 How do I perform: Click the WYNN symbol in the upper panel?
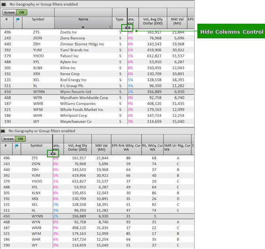(39, 92)
